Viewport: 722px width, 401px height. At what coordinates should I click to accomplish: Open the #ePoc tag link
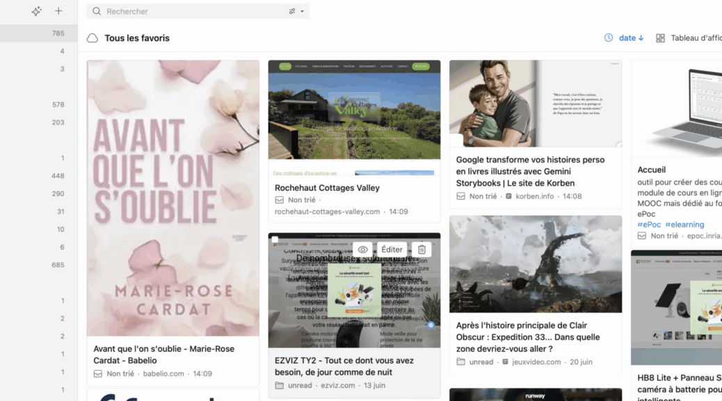649,224
